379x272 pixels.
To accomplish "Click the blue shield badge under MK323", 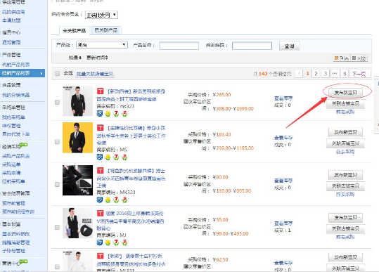I will 100,200.
